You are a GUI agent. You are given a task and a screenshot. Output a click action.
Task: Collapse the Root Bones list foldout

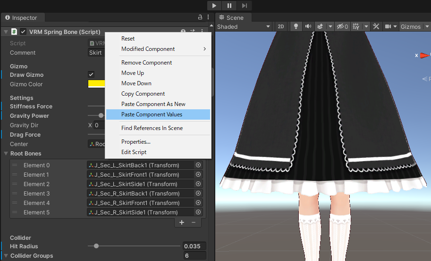(x=6, y=154)
